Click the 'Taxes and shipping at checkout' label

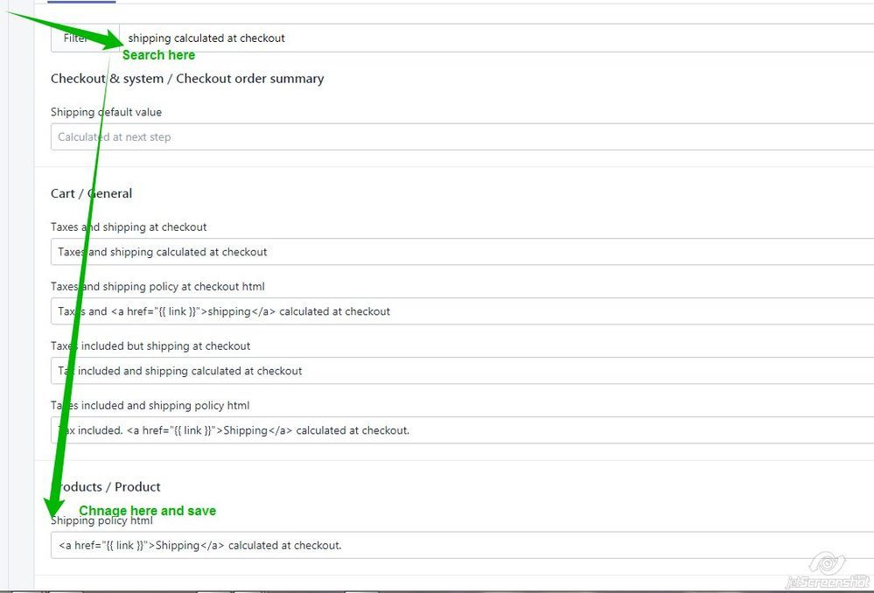(129, 227)
